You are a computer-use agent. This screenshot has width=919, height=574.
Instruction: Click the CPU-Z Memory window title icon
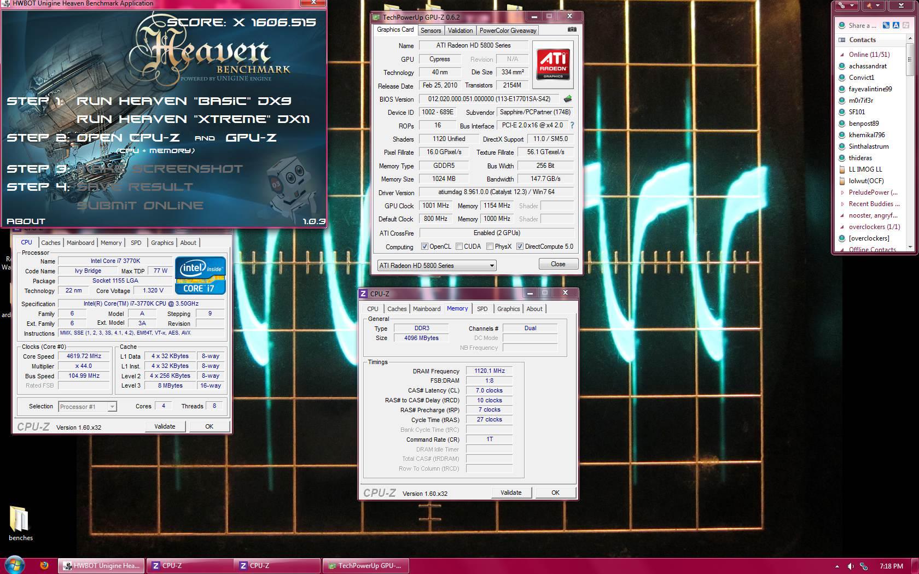tap(363, 294)
